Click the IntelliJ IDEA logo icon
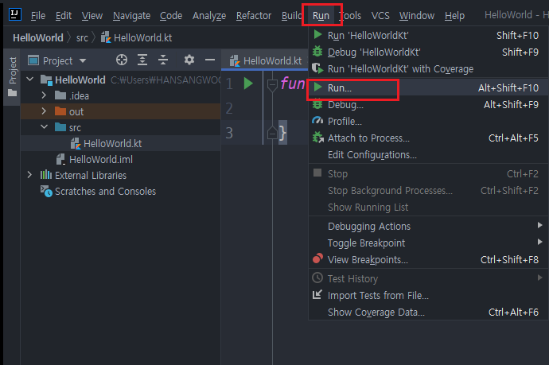The width and height of the screenshot is (549, 365). [x=14, y=14]
